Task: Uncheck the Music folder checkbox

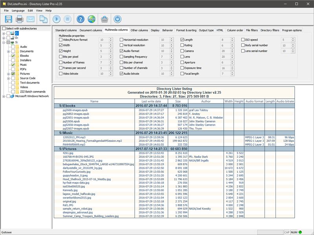Action: [13, 65]
